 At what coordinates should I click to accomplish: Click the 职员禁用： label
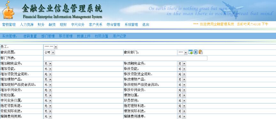point(131,101)
